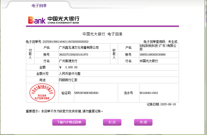Select amount in words 人民币叁仟元整
The width and height of the screenshot is (207, 135).
[x=70, y=74]
